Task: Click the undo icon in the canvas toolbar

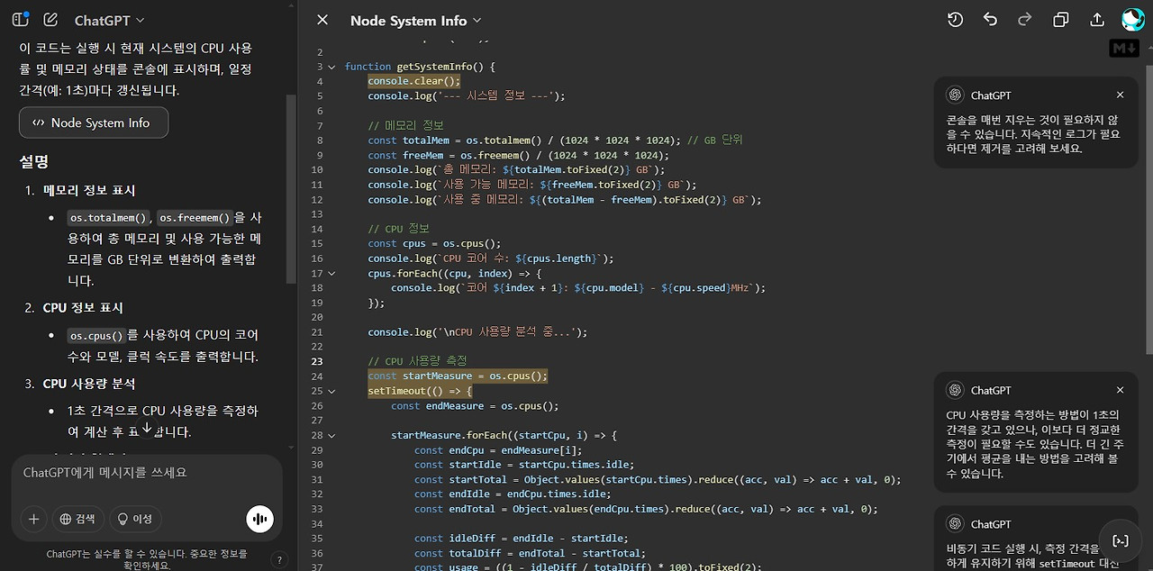Action: pyautogui.click(x=990, y=19)
